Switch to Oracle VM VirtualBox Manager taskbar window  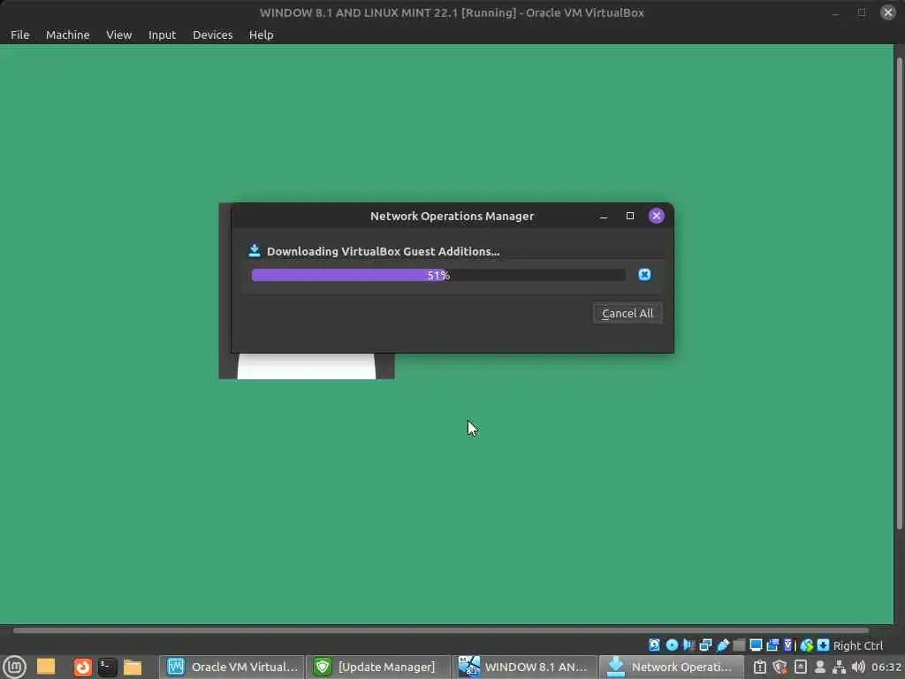(232, 667)
